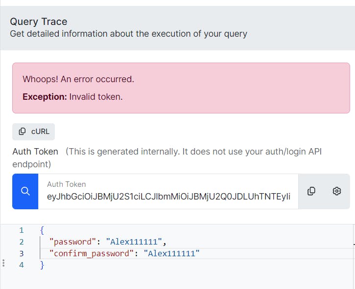Click the opening curly brace
Image resolution: width=355 pixels, height=289 pixels.
pyautogui.click(x=42, y=230)
